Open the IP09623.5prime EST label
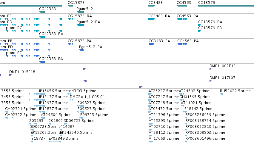This screenshot has height=143, width=254. (x=91, y=109)
